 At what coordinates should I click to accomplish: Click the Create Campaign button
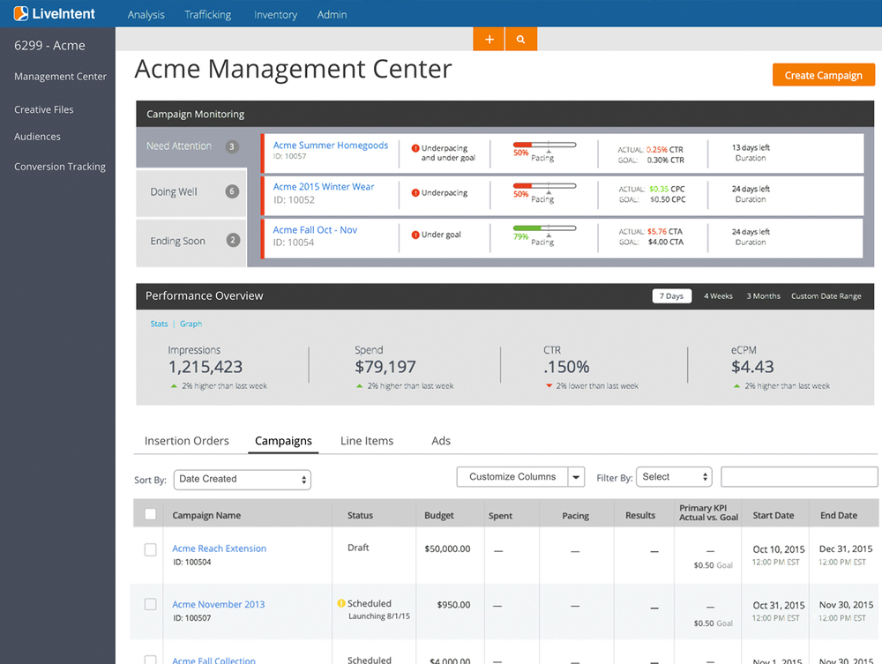tap(824, 75)
